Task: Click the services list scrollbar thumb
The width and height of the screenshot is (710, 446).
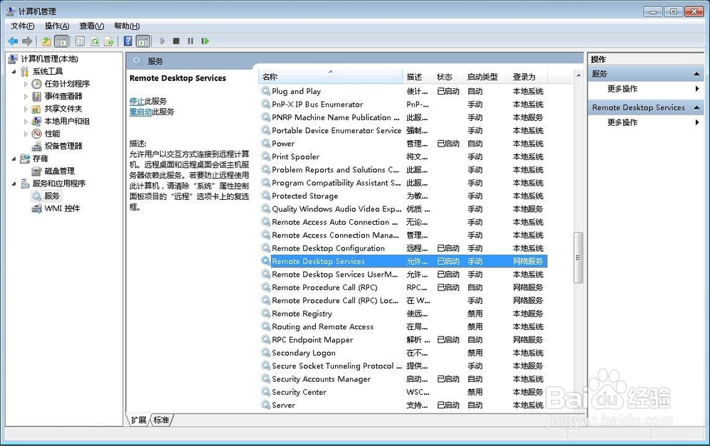Action: (x=578, y=257)
